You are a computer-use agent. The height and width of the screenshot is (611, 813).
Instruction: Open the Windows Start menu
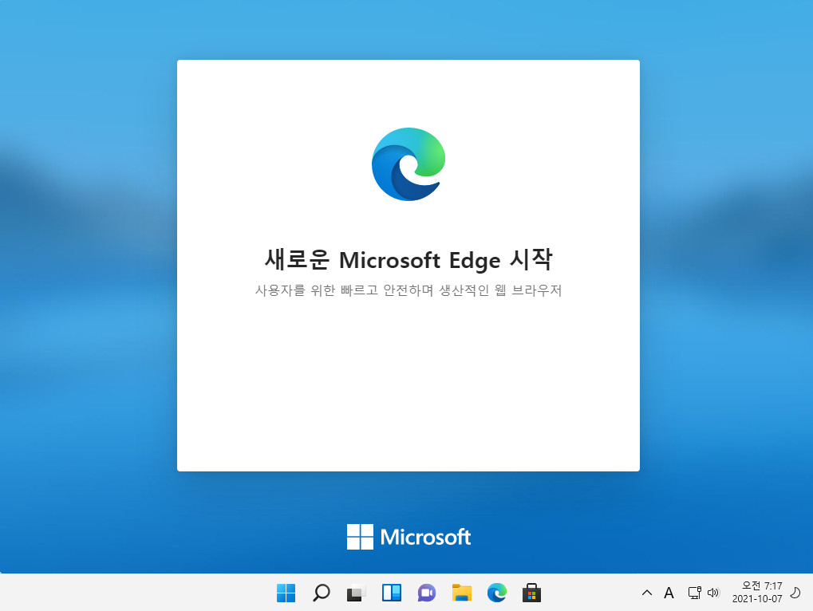click(286, 593)
